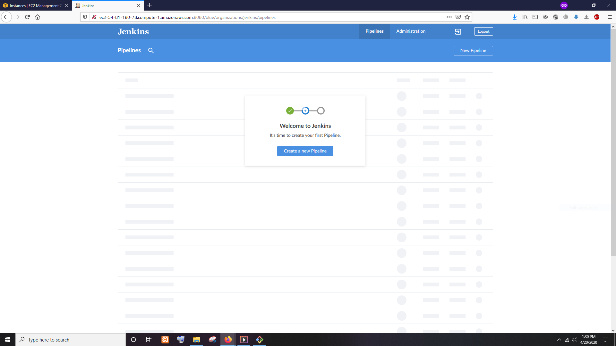Open the Firefox hamburger menu
Screen dimensions: 616x346
coord(610,17)
